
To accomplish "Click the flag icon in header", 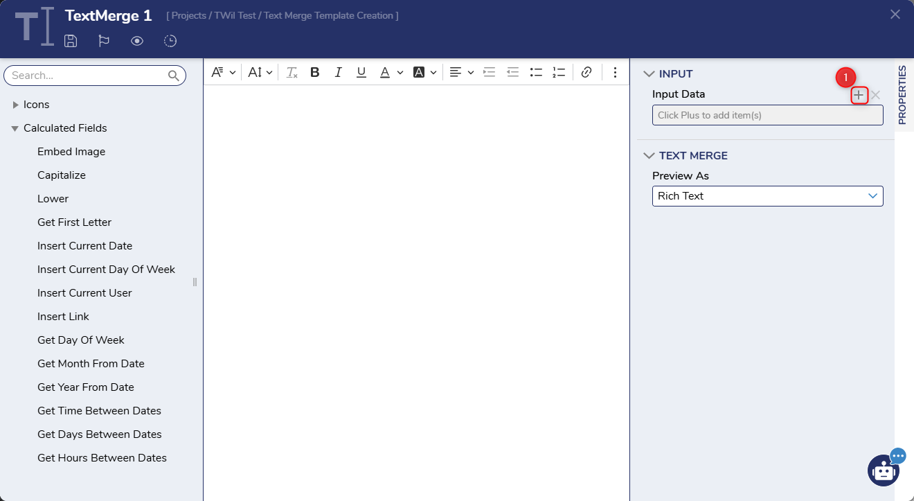I will (104, 41).
